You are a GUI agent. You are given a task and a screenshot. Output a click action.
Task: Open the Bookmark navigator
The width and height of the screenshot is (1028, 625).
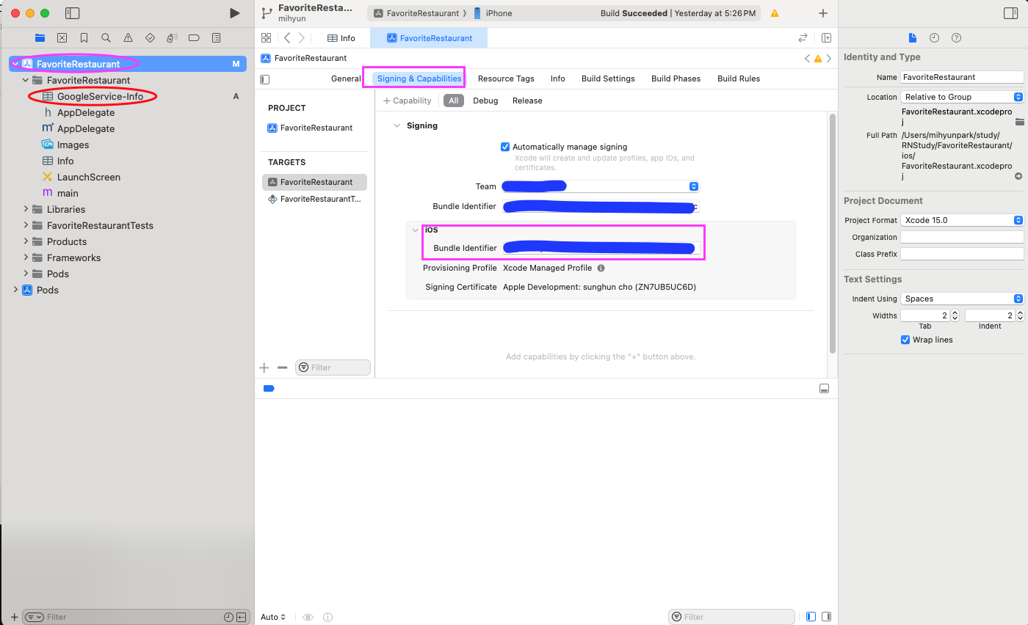[x=84, y=37]
